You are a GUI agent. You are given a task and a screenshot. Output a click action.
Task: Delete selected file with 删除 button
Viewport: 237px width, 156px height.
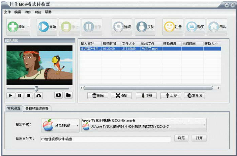pos(98,95)
